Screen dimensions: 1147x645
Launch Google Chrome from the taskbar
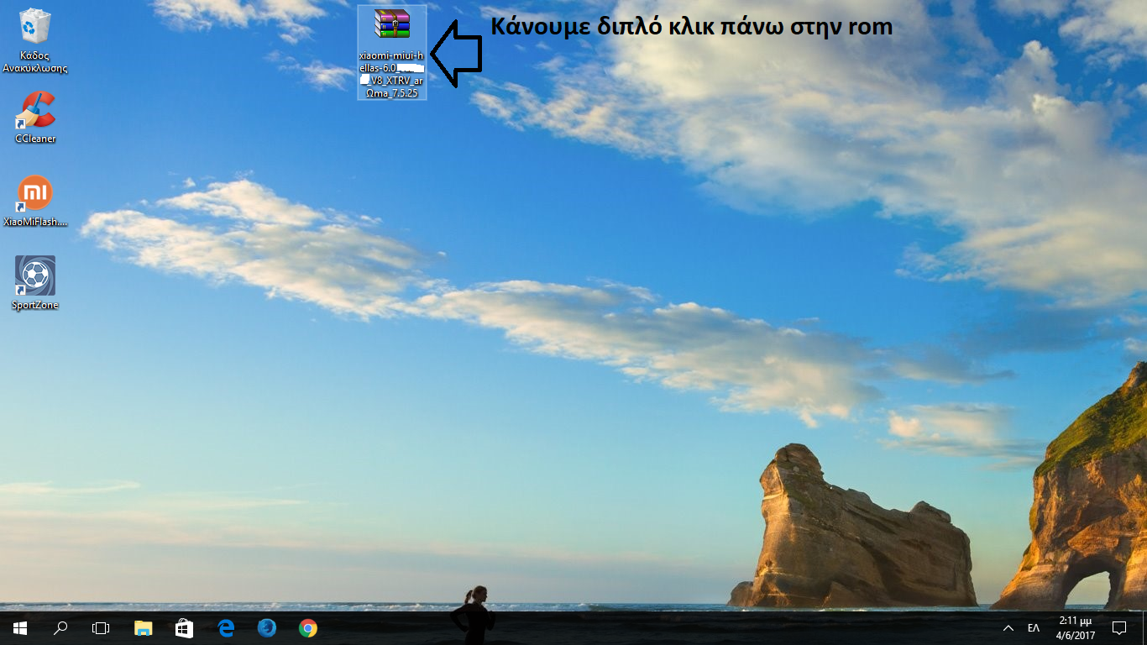(308, 627)
